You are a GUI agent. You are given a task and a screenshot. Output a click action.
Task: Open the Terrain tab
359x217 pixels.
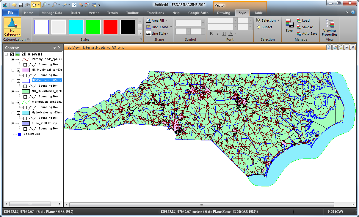point(113,13)
